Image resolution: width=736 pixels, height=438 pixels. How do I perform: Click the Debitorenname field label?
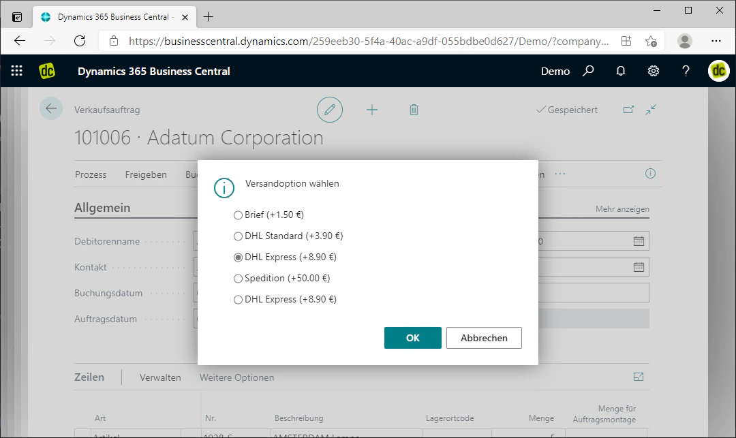tap(107, 242)
